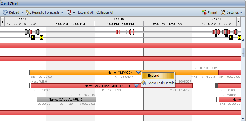Click the Show Task Details gear icon
This screenshot has height=121, width=246.
pos(144,83)
